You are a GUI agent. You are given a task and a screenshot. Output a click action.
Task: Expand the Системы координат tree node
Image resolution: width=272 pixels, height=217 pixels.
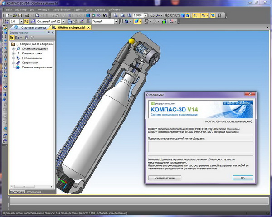(x=13, y=49)
